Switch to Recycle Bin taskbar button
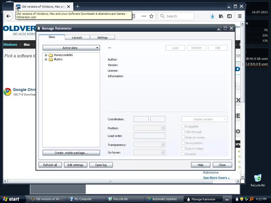The width and height of the screenshot is (271, 203). pos(125,199)
